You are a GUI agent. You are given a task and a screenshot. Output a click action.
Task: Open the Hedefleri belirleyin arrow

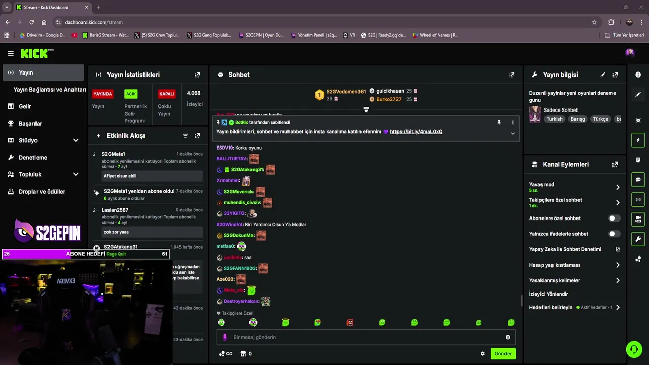[618, 307]
